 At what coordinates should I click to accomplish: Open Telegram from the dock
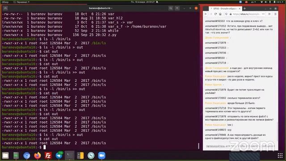point(59,156)
